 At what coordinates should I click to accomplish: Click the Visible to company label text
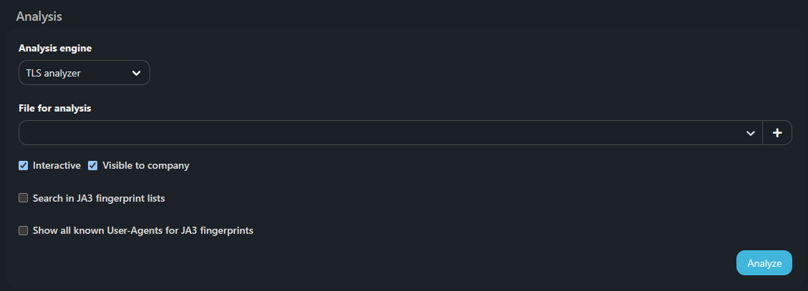point(146,166)
